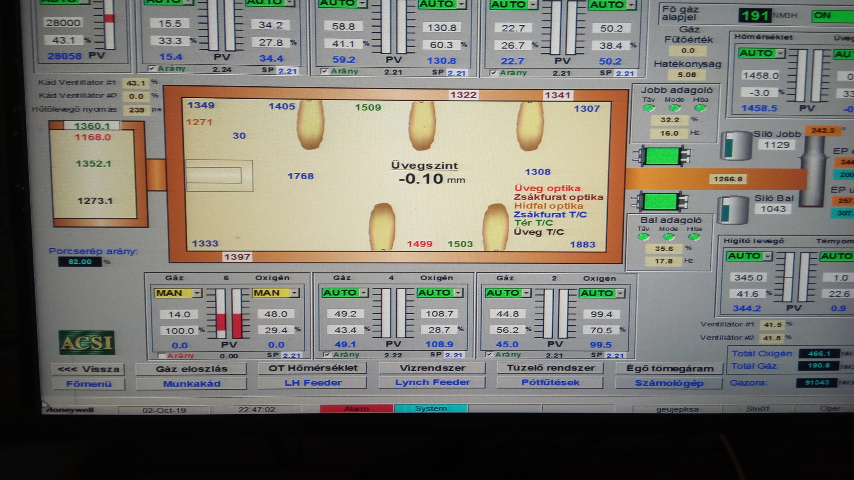Toggle the Arány checkbox under burner 2
This screenshot has width=854, height=480.
(x=489, y=354)
